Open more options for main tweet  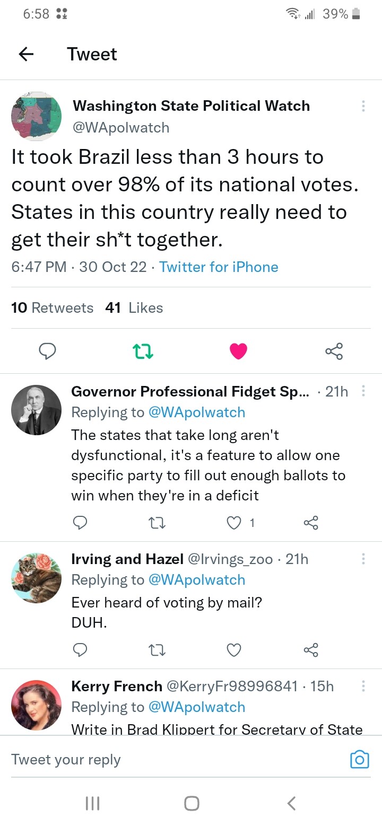363,106
